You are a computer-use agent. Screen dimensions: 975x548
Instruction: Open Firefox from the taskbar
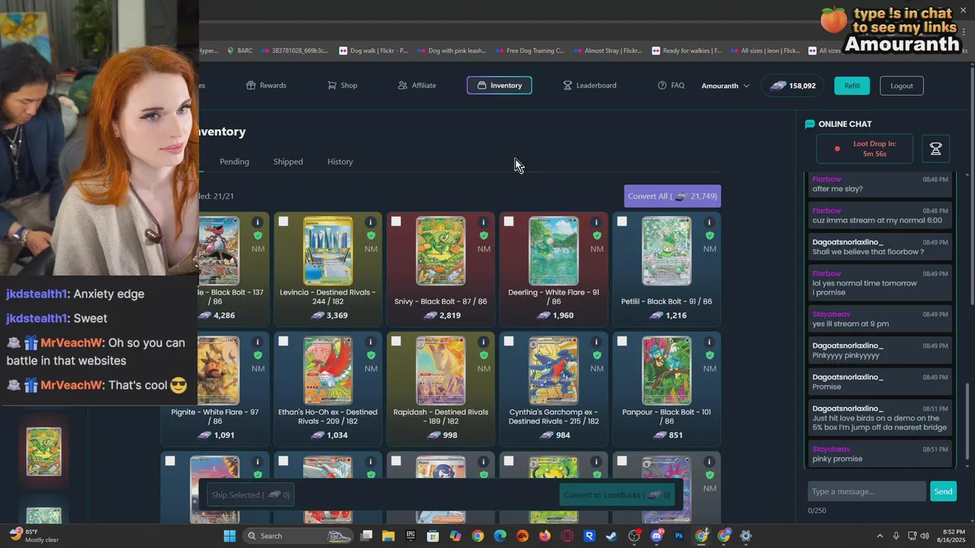pyautogui.click(x=544, y=536)
